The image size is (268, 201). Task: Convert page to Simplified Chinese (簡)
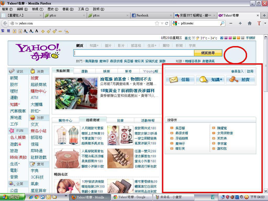pyautogui.click(x=9, y=31)
